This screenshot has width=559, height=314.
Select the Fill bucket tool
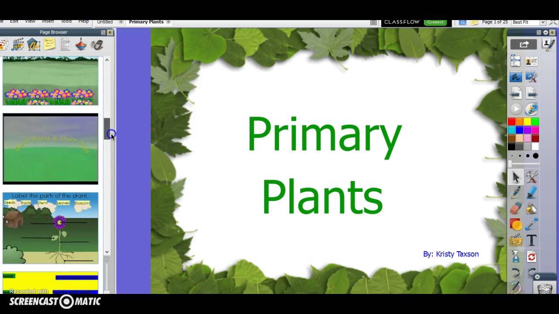531,208
